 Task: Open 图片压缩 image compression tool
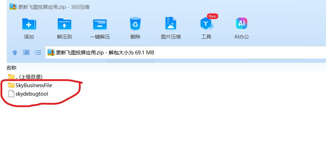point(171,23)
